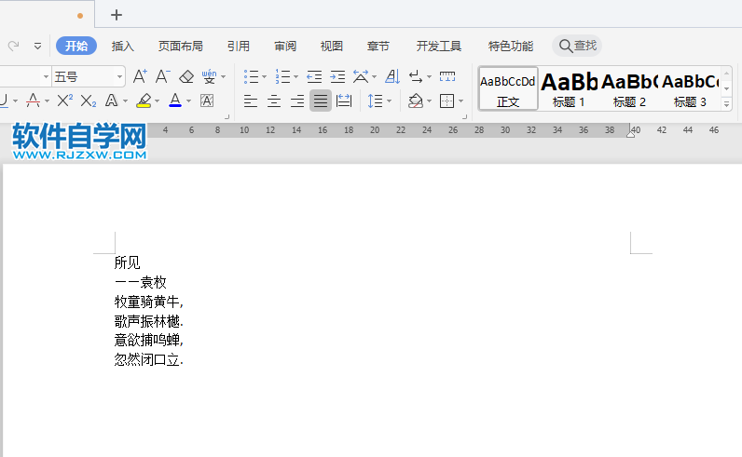Click the Redo arrow icon
Screen dimensions: 742x457
[13, 46]
